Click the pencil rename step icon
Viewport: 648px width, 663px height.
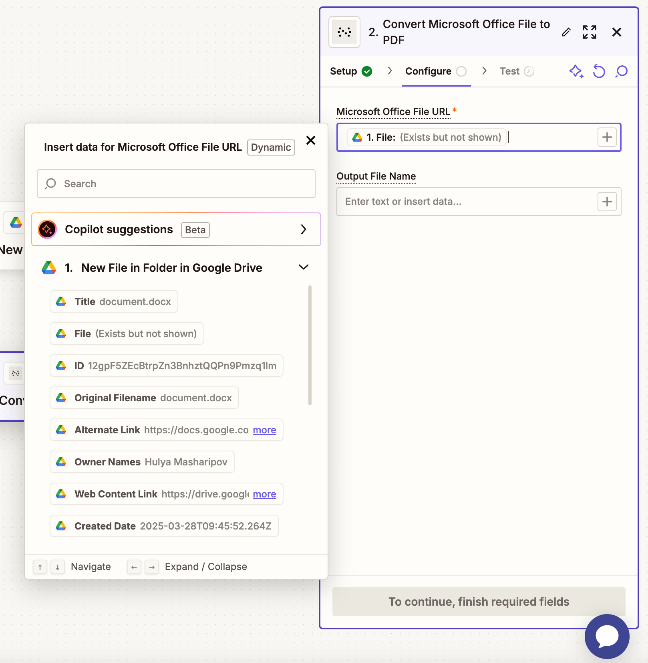pyautogui.click(x=566, y=32)
